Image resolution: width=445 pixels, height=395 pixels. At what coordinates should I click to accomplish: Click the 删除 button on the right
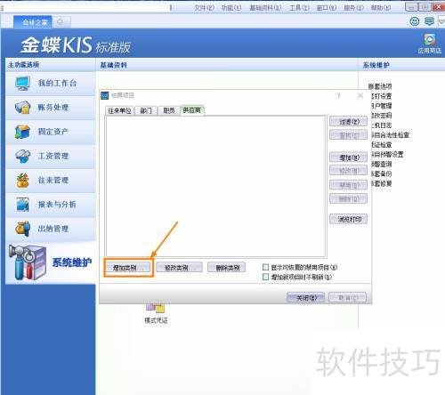coord(348,198)
